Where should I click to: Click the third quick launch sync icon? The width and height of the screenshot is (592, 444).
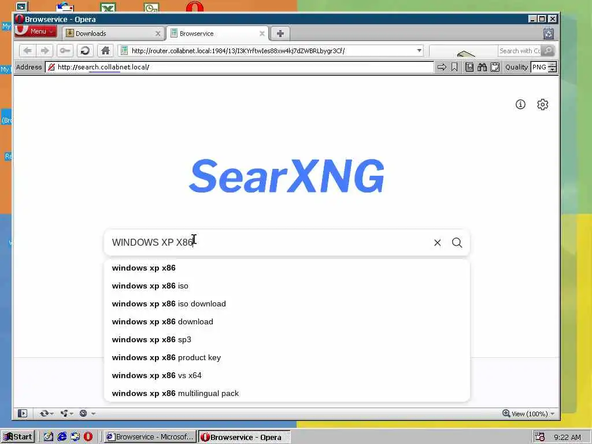pyautogui.click(x=75, y=437)
